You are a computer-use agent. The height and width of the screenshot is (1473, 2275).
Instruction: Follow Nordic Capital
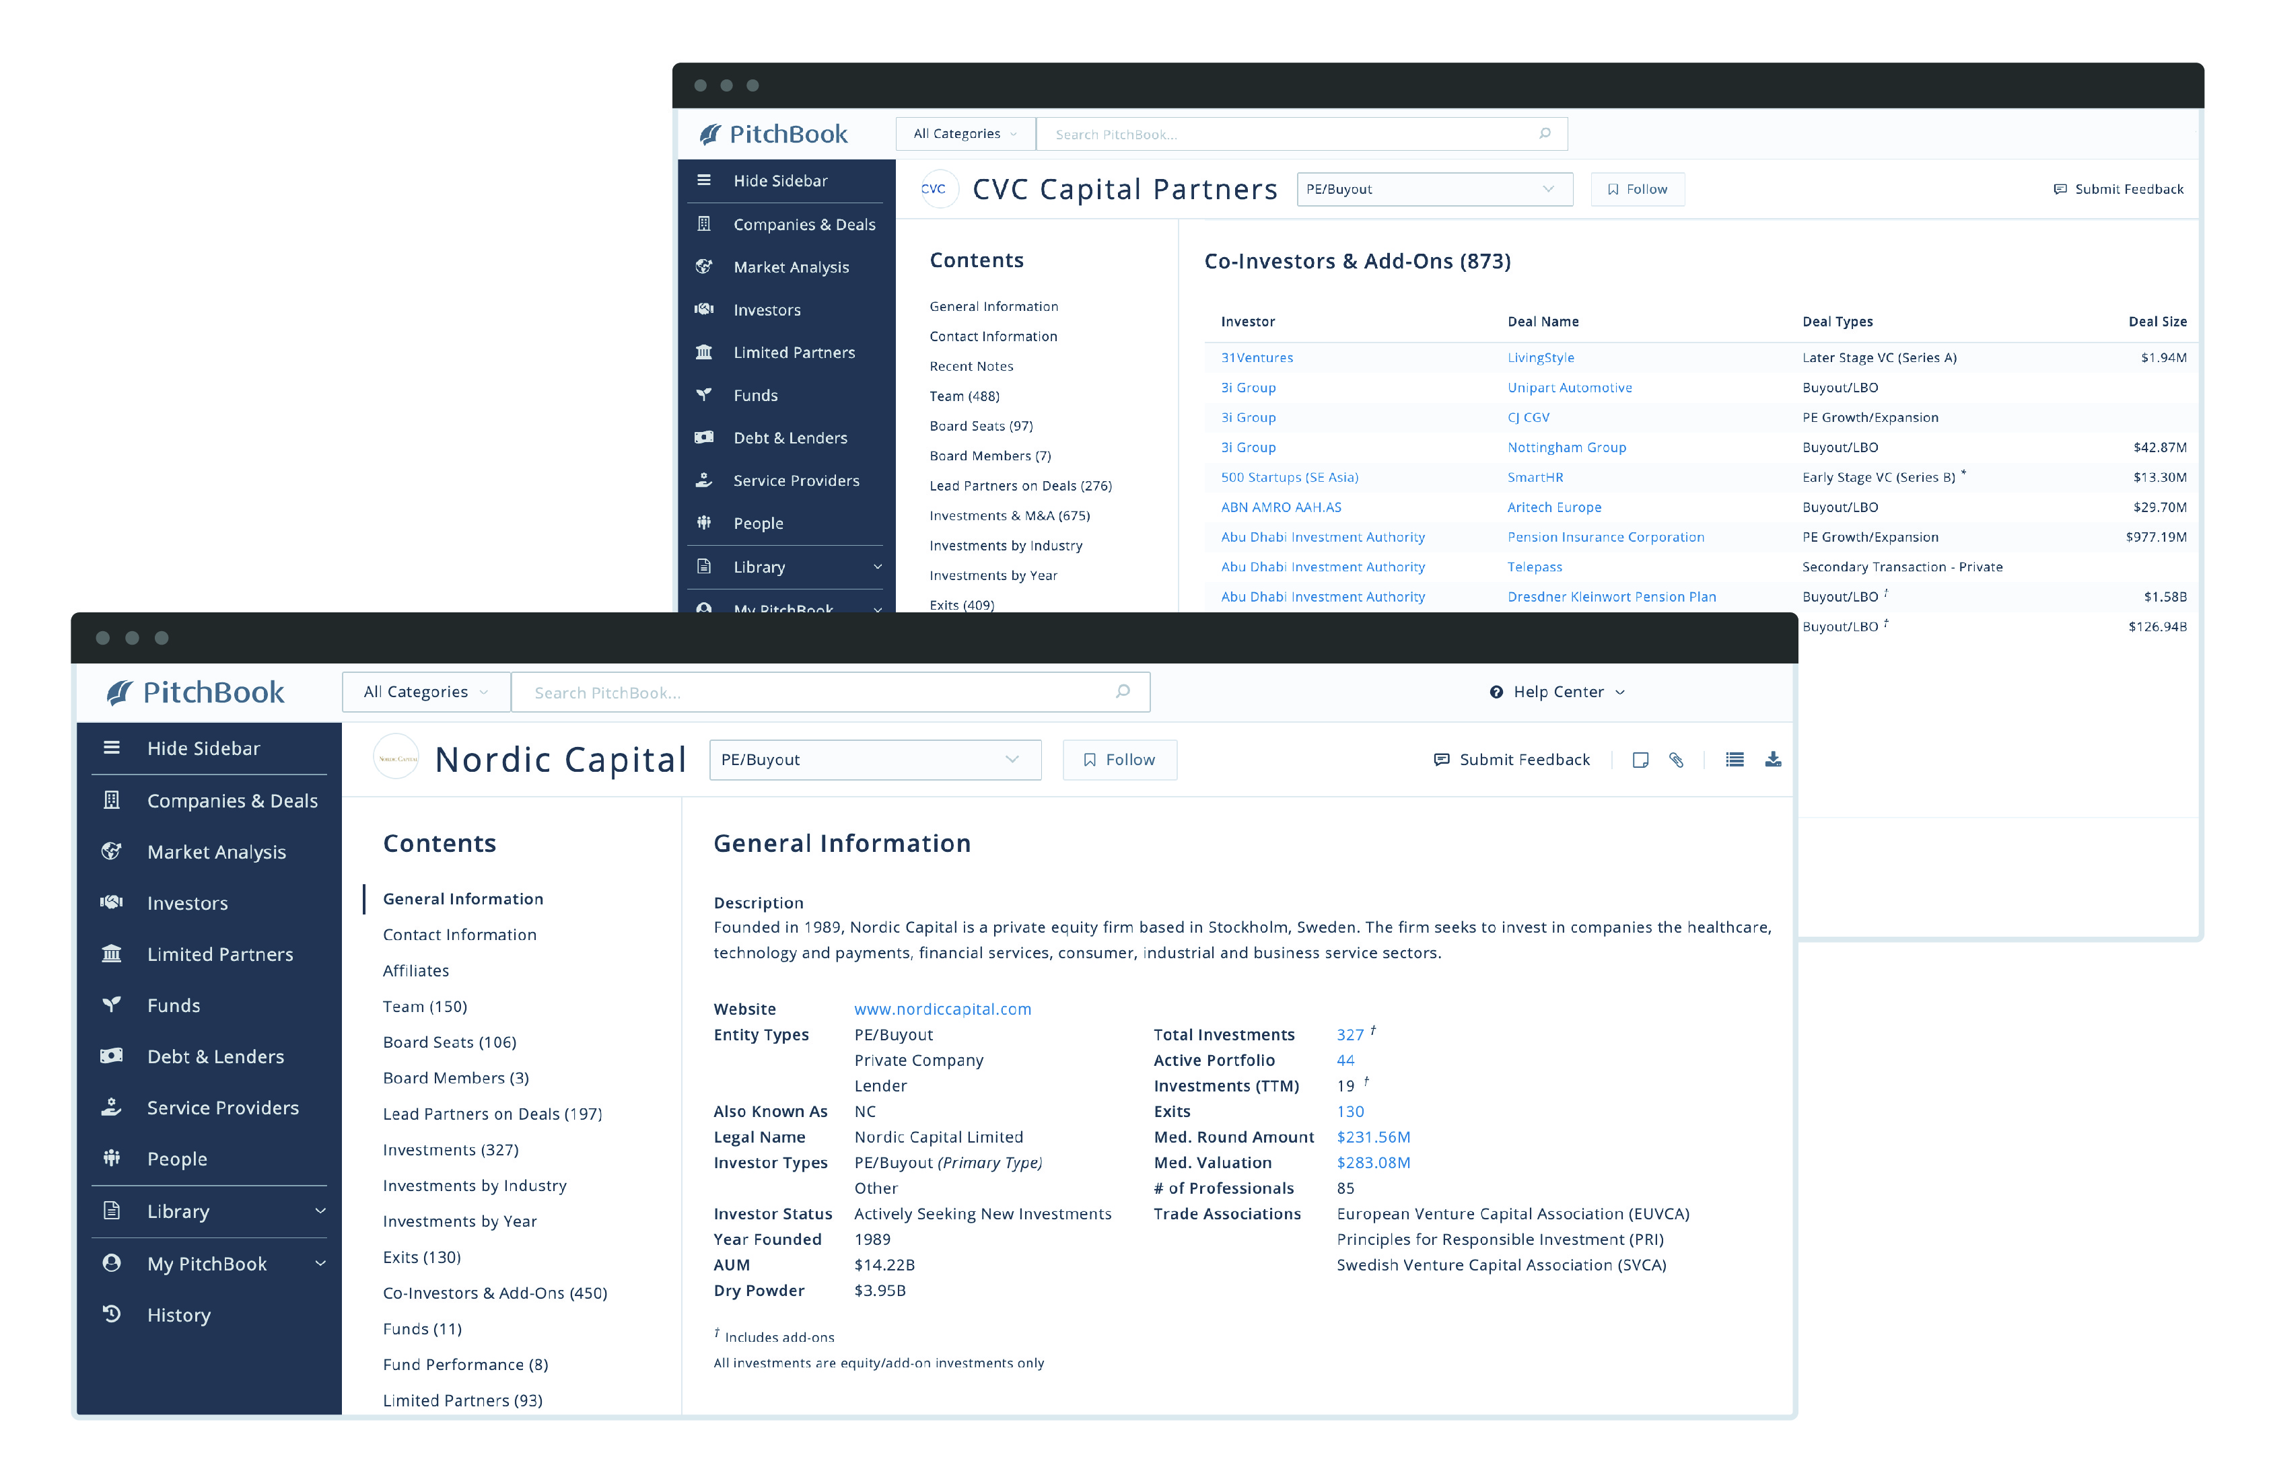pos(1119,759)
